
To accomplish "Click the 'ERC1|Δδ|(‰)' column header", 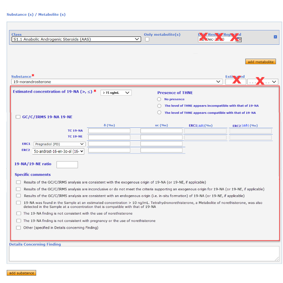I will (200, 125).
